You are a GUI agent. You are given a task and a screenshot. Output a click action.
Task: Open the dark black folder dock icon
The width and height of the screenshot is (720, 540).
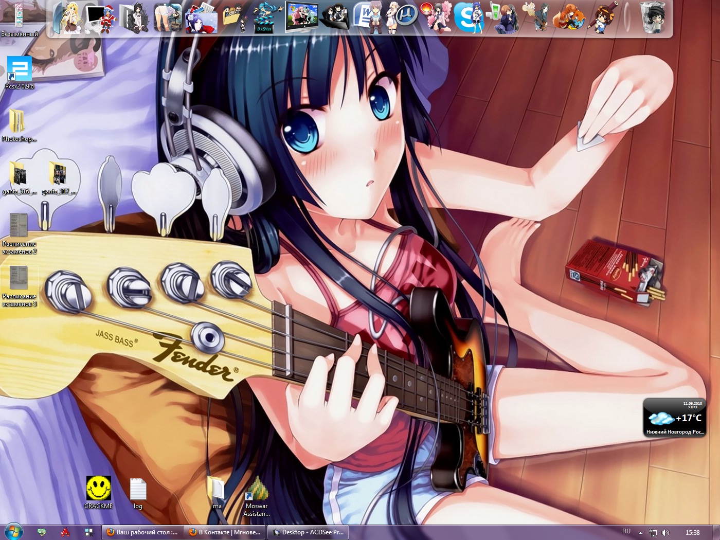coord(335,17)
